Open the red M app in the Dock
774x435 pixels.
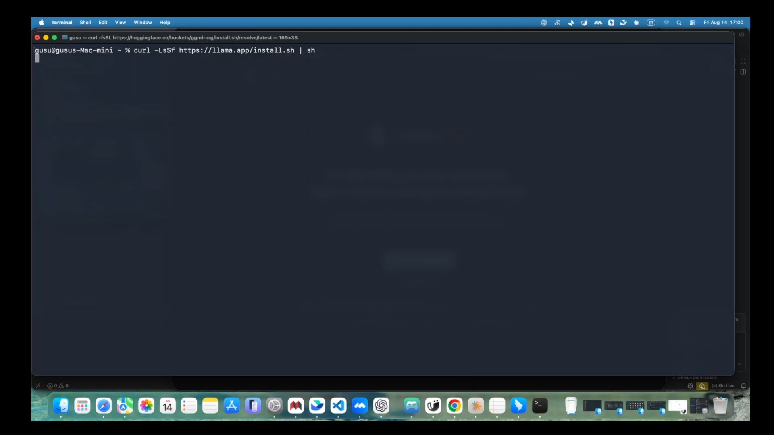pos(296,406)
